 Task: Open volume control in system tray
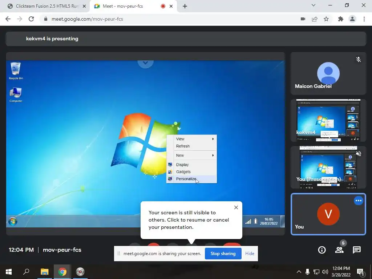point(325,272)
